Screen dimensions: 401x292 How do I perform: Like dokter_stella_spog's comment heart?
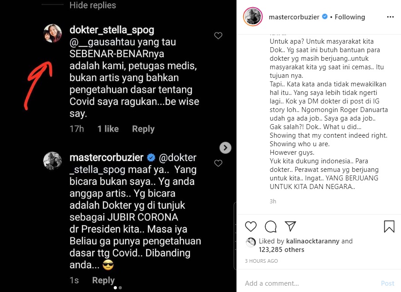(218, 36)
